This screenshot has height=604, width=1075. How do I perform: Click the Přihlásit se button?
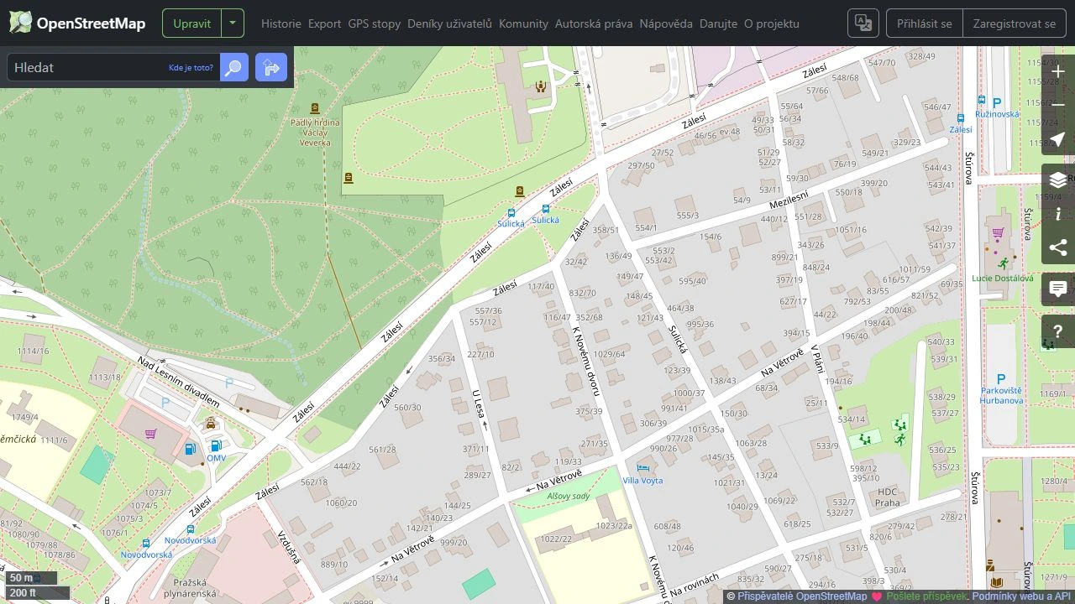pos(925,23)
